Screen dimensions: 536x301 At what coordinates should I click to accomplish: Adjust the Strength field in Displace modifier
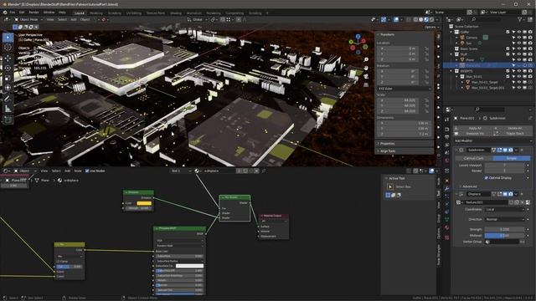504,229
